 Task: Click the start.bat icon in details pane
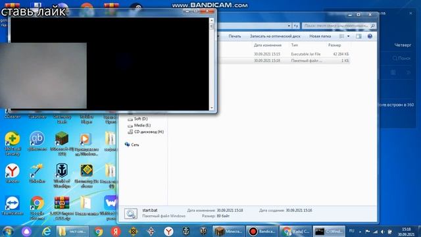[x=131, y=213]
